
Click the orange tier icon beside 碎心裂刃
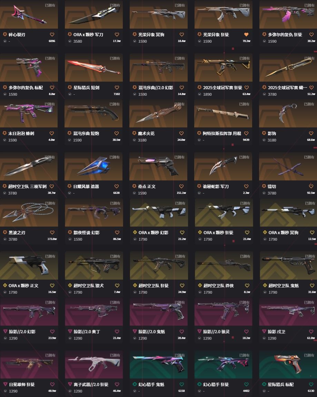click(x=5, y=34)
